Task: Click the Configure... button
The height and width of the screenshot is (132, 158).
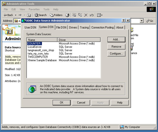Action: [x=116, y=54]
